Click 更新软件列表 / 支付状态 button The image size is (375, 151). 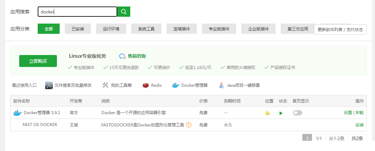tap(340, 29)
